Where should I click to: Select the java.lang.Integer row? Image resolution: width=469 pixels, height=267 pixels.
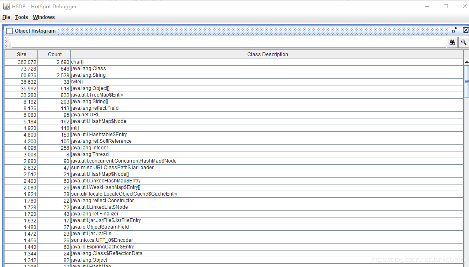[x=234, y=148]
